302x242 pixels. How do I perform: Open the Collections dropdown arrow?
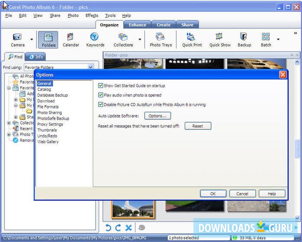[x=140, y=39]
